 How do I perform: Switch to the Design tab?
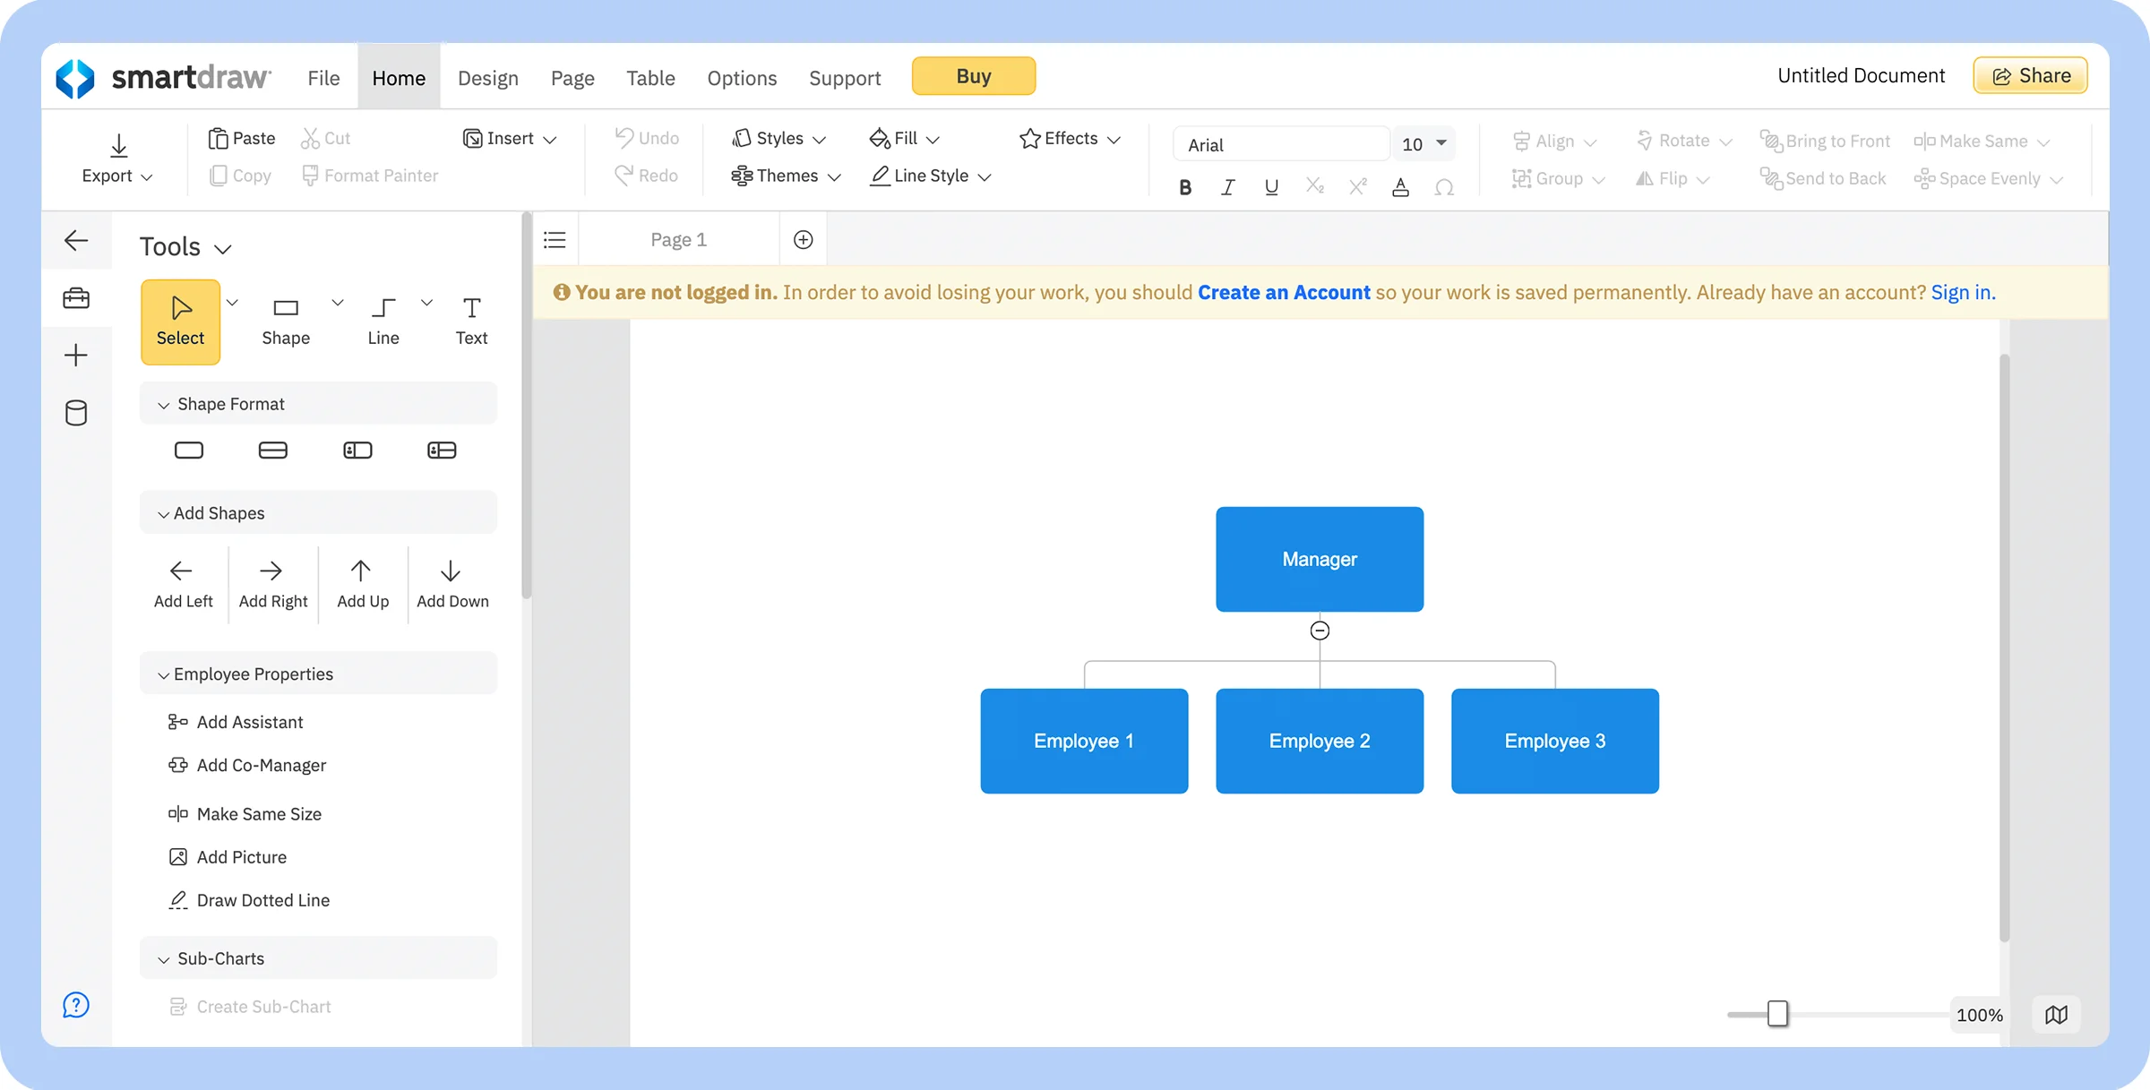pos(487,78)
